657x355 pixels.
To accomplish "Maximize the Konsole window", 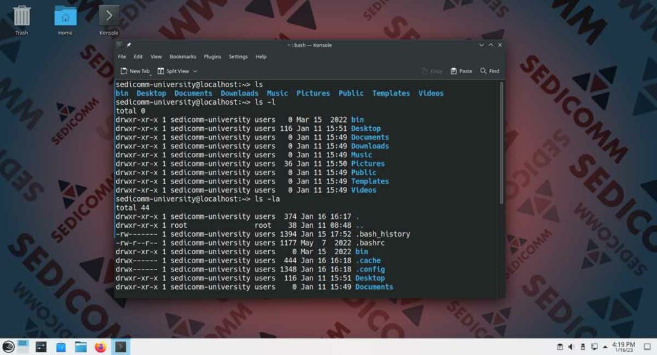I will point(491,45).
